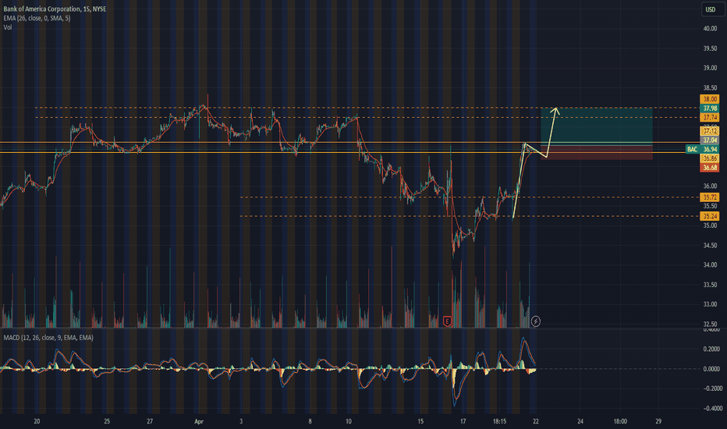
Task: Click the 34.00 price axis value
Action: (710, 265)
